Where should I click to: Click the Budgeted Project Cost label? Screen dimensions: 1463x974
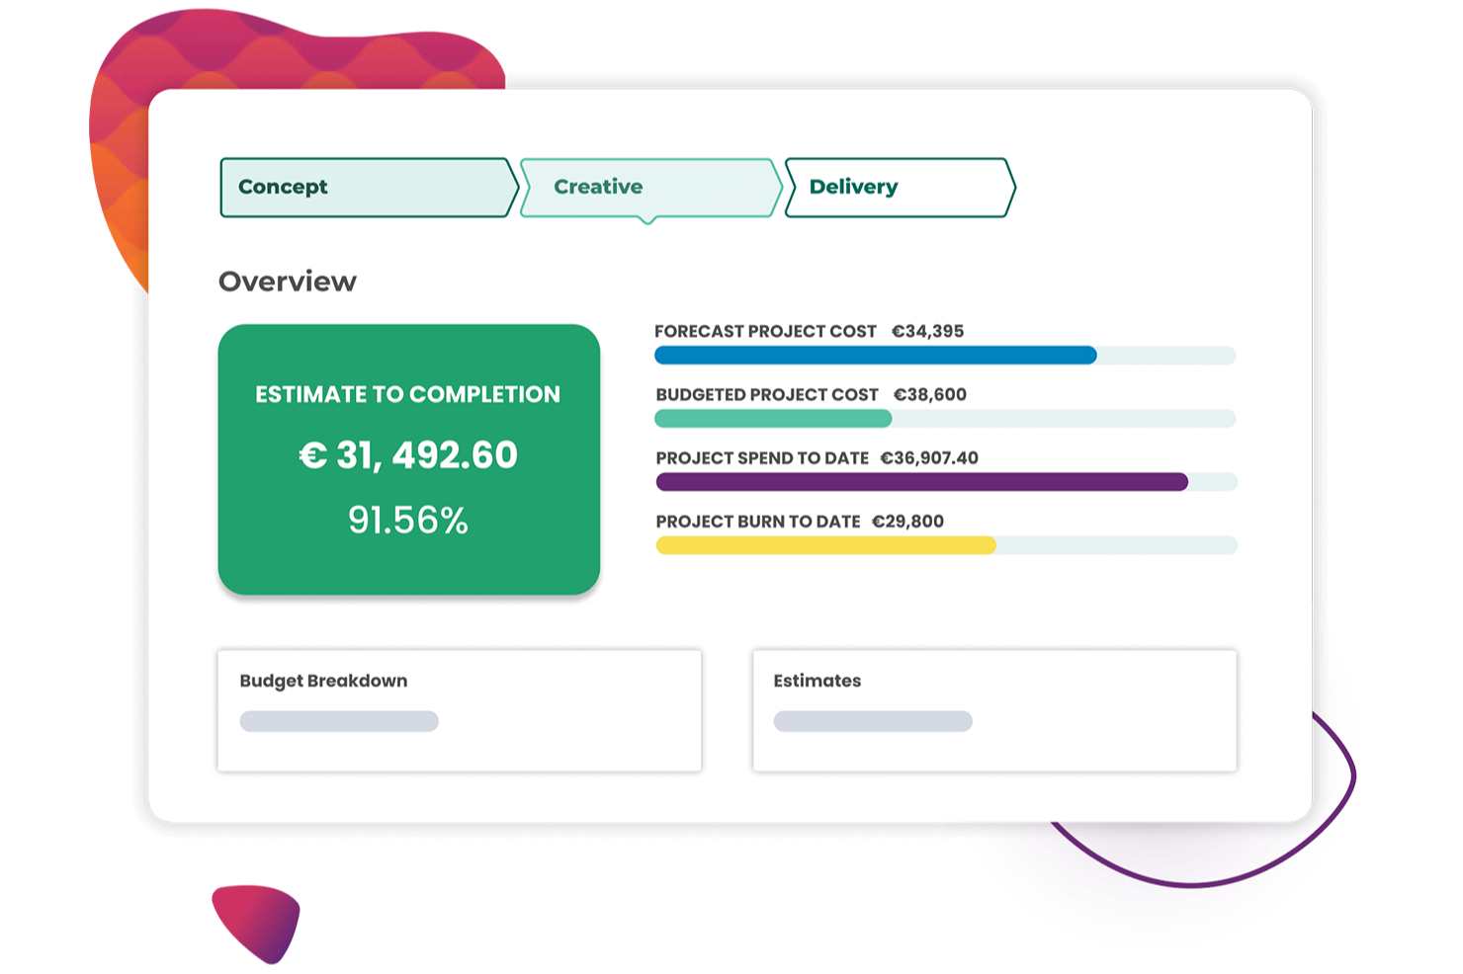pos(767,394)
